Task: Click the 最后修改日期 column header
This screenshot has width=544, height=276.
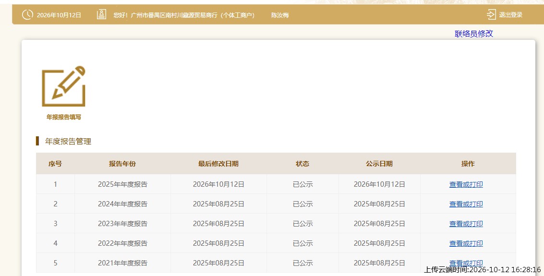Action: (x=218, y=164)
